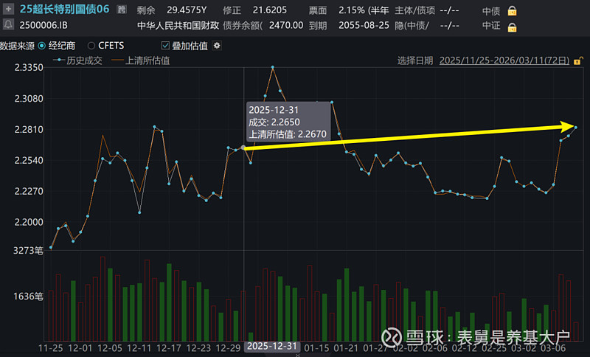Click the 中债 valuation label
The height and width of the screenshot is (357, 590).
click(491, 11)
